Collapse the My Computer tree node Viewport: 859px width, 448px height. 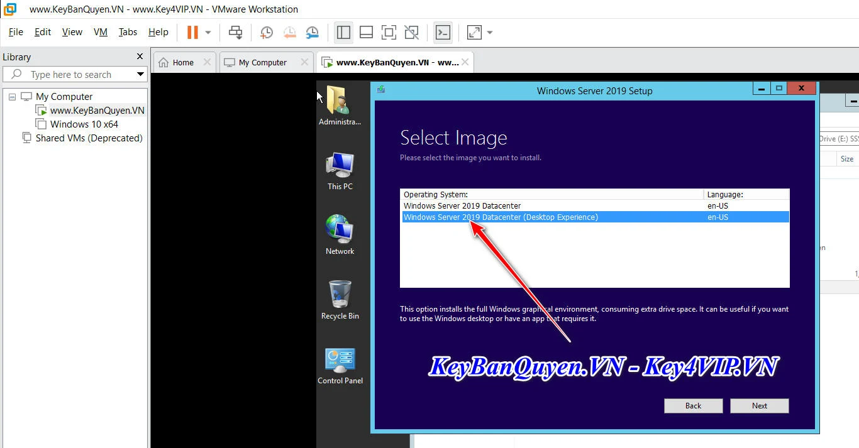pos(12,97)
